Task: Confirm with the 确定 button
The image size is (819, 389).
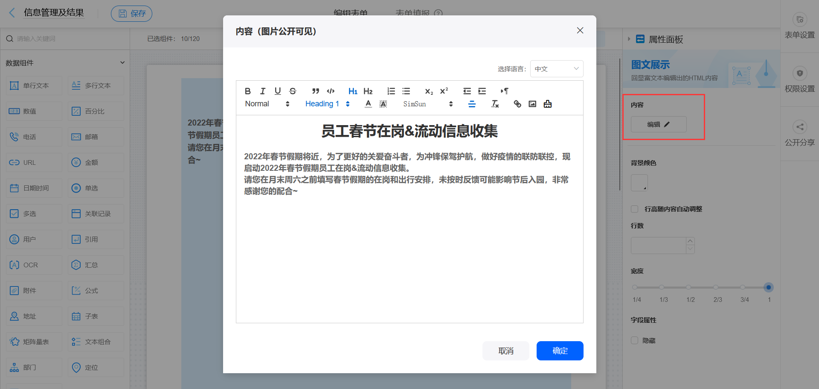Action: (x=560, y=351)
